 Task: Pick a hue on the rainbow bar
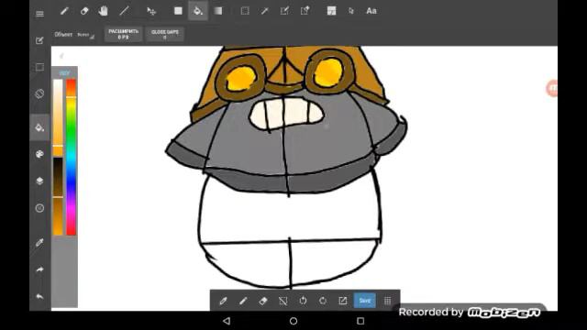click(x=72, y=157)
